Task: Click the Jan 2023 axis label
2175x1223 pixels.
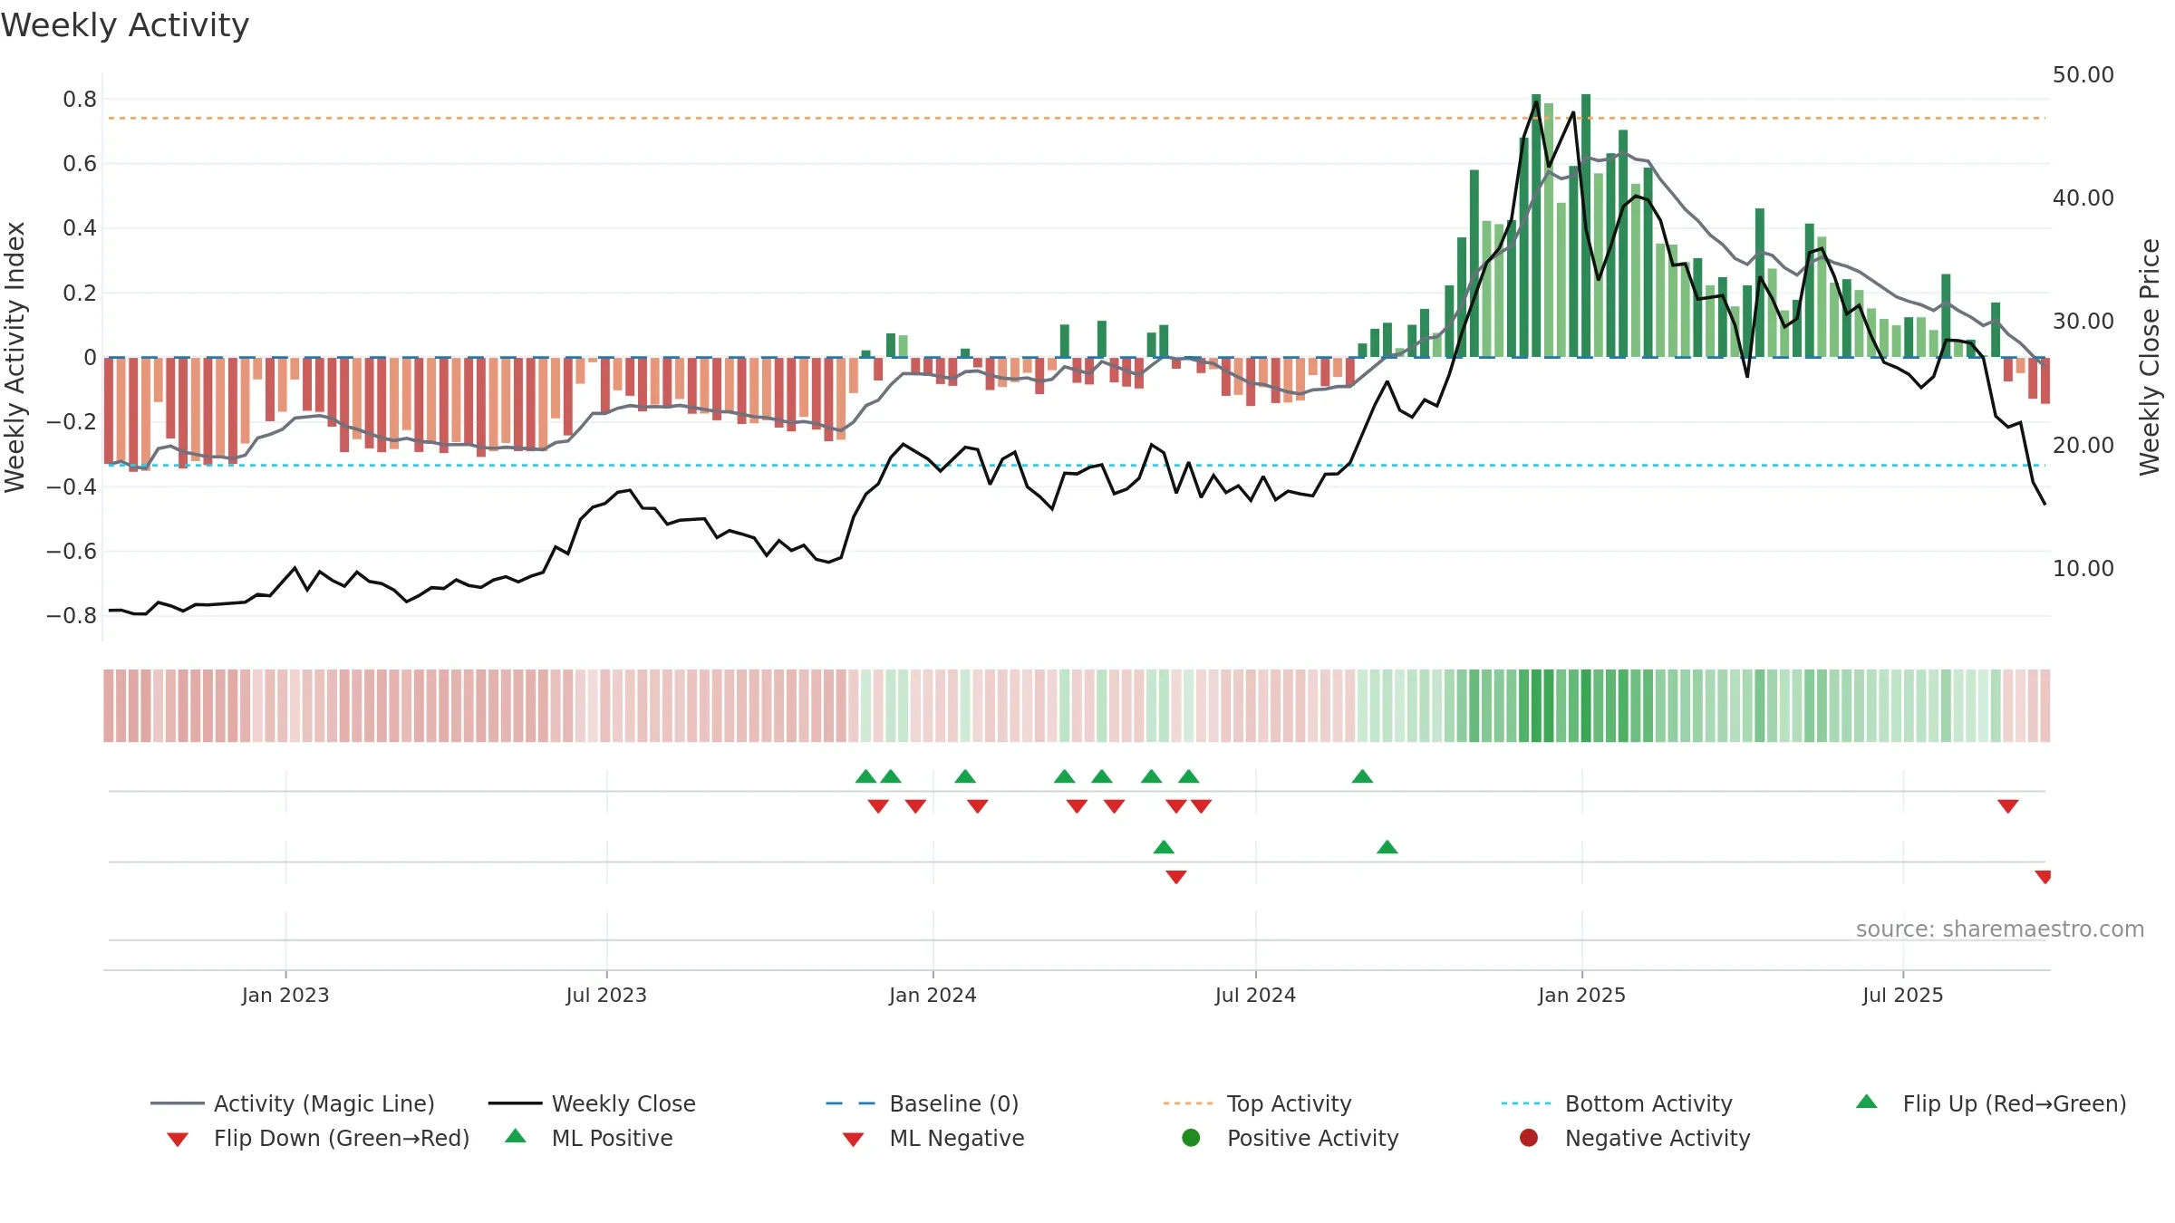Action: coord(285,996)
